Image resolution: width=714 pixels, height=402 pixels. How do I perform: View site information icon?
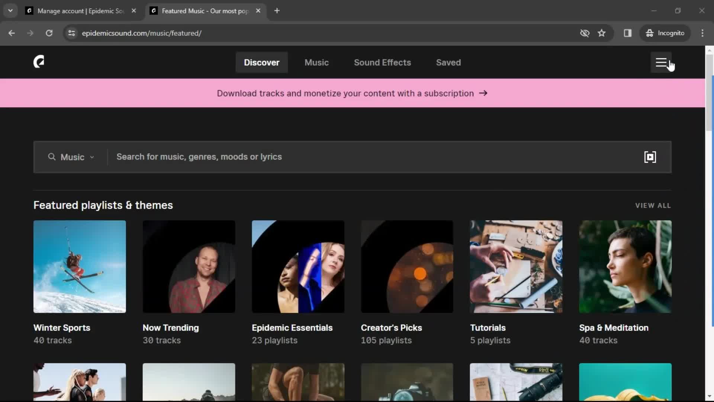click(72, 33)
